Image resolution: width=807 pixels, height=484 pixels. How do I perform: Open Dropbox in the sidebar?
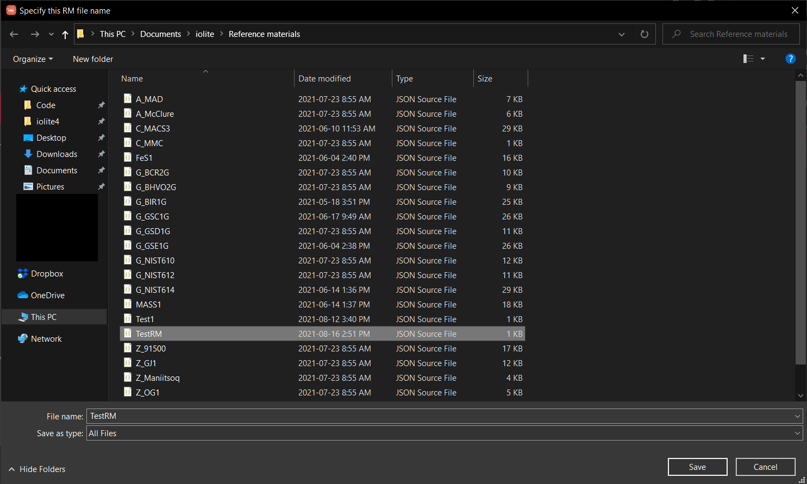tap(47, 273)
